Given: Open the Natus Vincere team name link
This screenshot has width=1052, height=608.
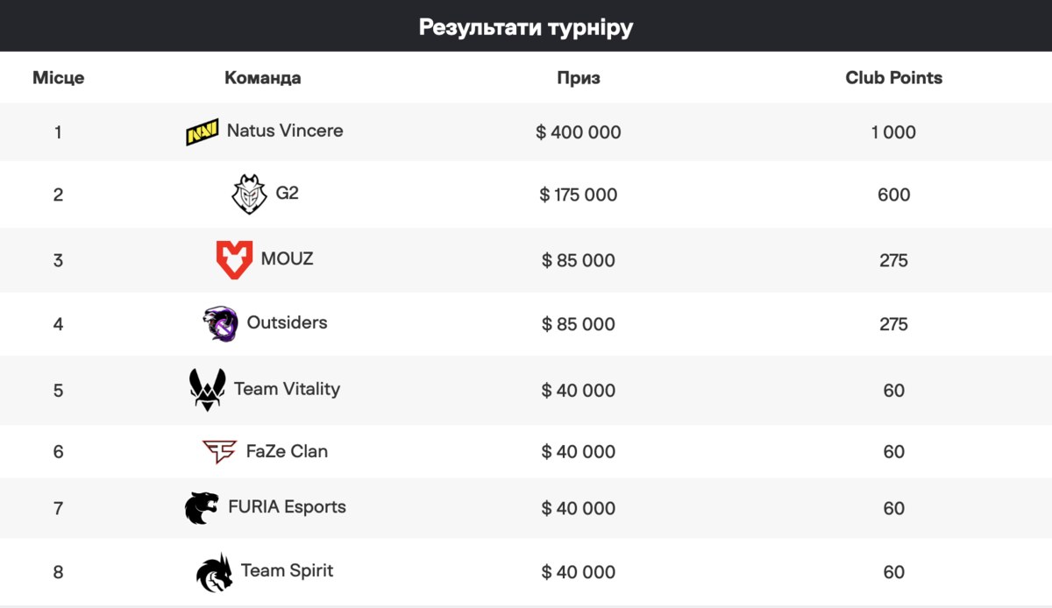Looking at the screenshot, I should click(285, 131).
